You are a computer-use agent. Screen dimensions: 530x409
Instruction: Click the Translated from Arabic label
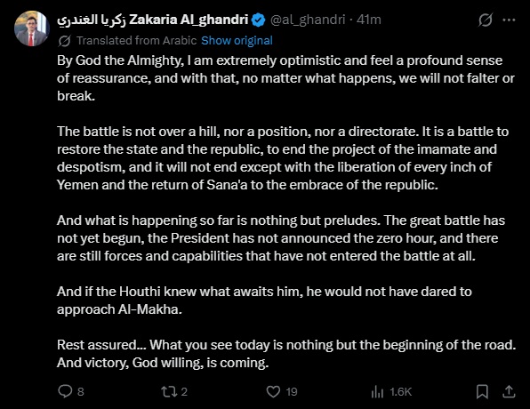click(x=136, y=41)
